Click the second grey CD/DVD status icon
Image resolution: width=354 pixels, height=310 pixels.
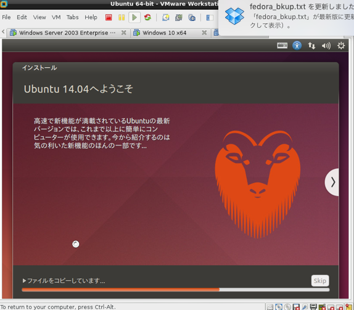(x=287, y=307)
